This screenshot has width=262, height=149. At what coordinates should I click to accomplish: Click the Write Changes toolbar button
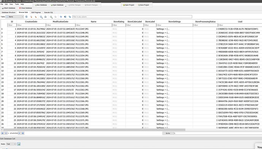coord(74,5)
